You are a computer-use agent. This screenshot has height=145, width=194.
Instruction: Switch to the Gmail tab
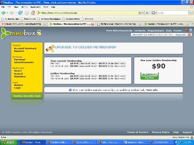pos(24,24)
